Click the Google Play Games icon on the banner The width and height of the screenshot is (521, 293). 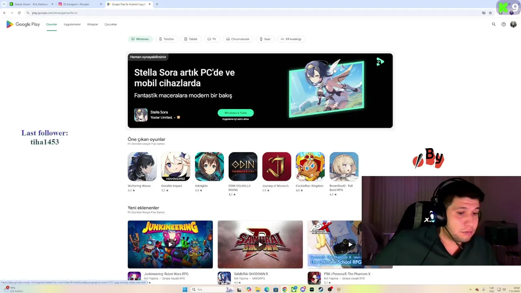pyautogui.click(x=380, y=62)
